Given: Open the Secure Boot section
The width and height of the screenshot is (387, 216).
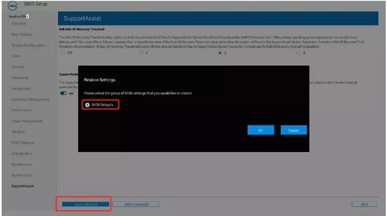Looking at the screenshot, I should click(x=21, y=89).
